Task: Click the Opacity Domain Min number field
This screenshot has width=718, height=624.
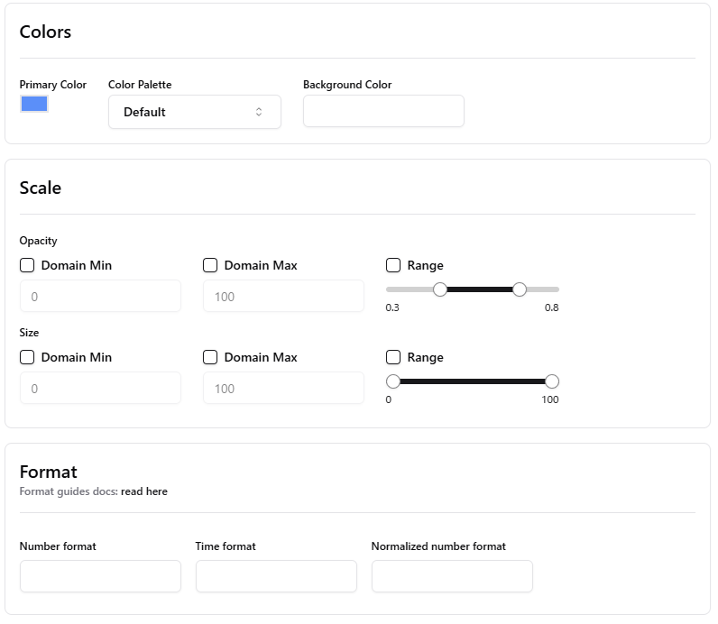Action: 100,296
